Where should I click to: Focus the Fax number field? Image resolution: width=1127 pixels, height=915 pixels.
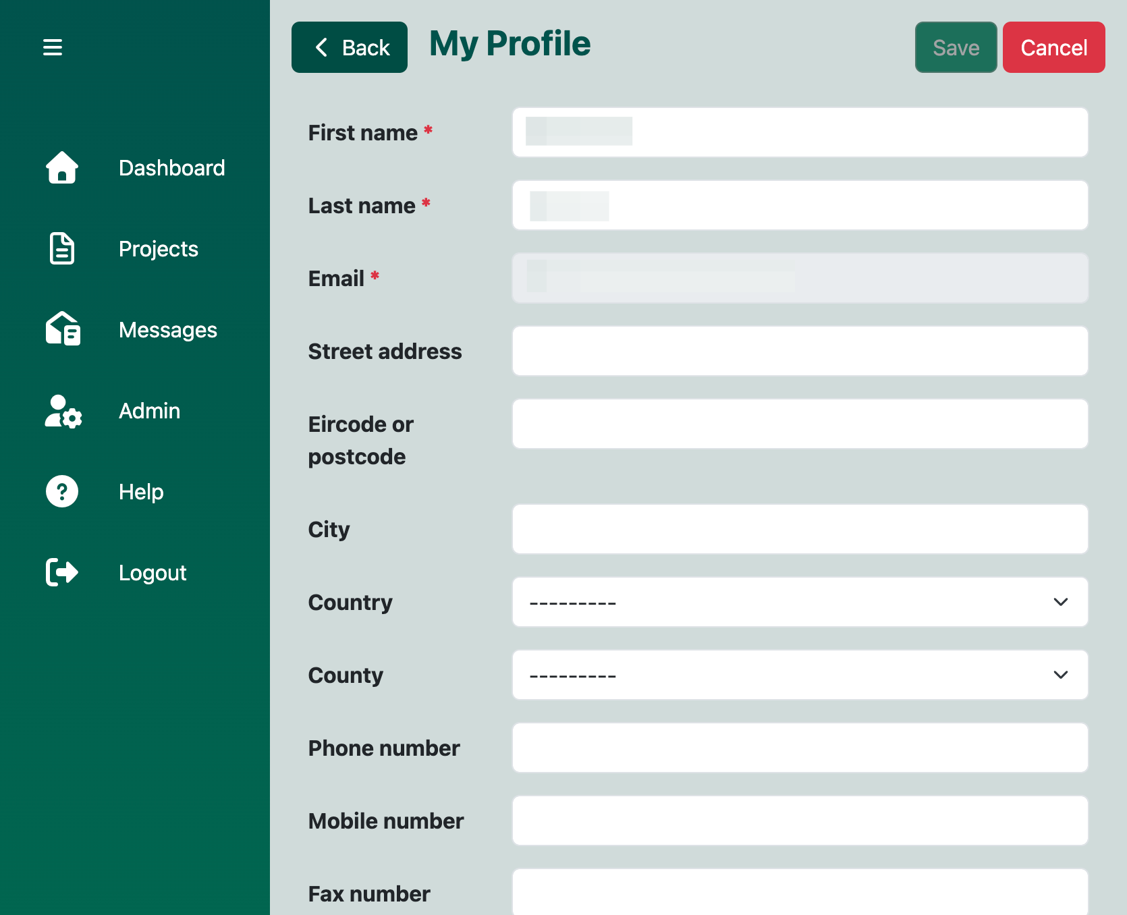(800, 892)
